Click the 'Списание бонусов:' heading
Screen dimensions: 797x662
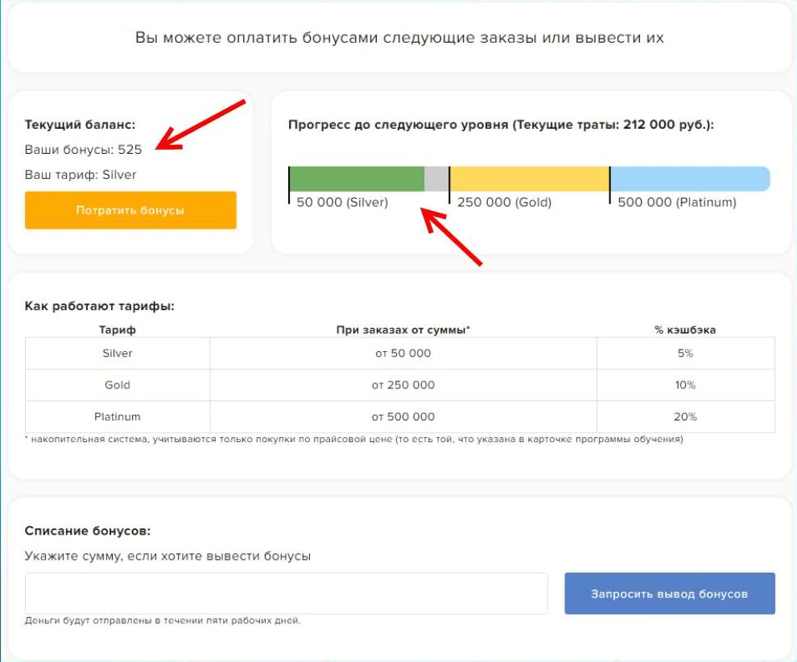[88, 531]
